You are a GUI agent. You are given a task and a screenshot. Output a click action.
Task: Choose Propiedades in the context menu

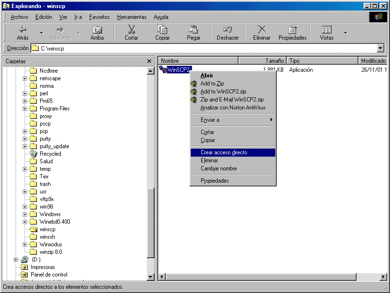[x=233, y=181]
